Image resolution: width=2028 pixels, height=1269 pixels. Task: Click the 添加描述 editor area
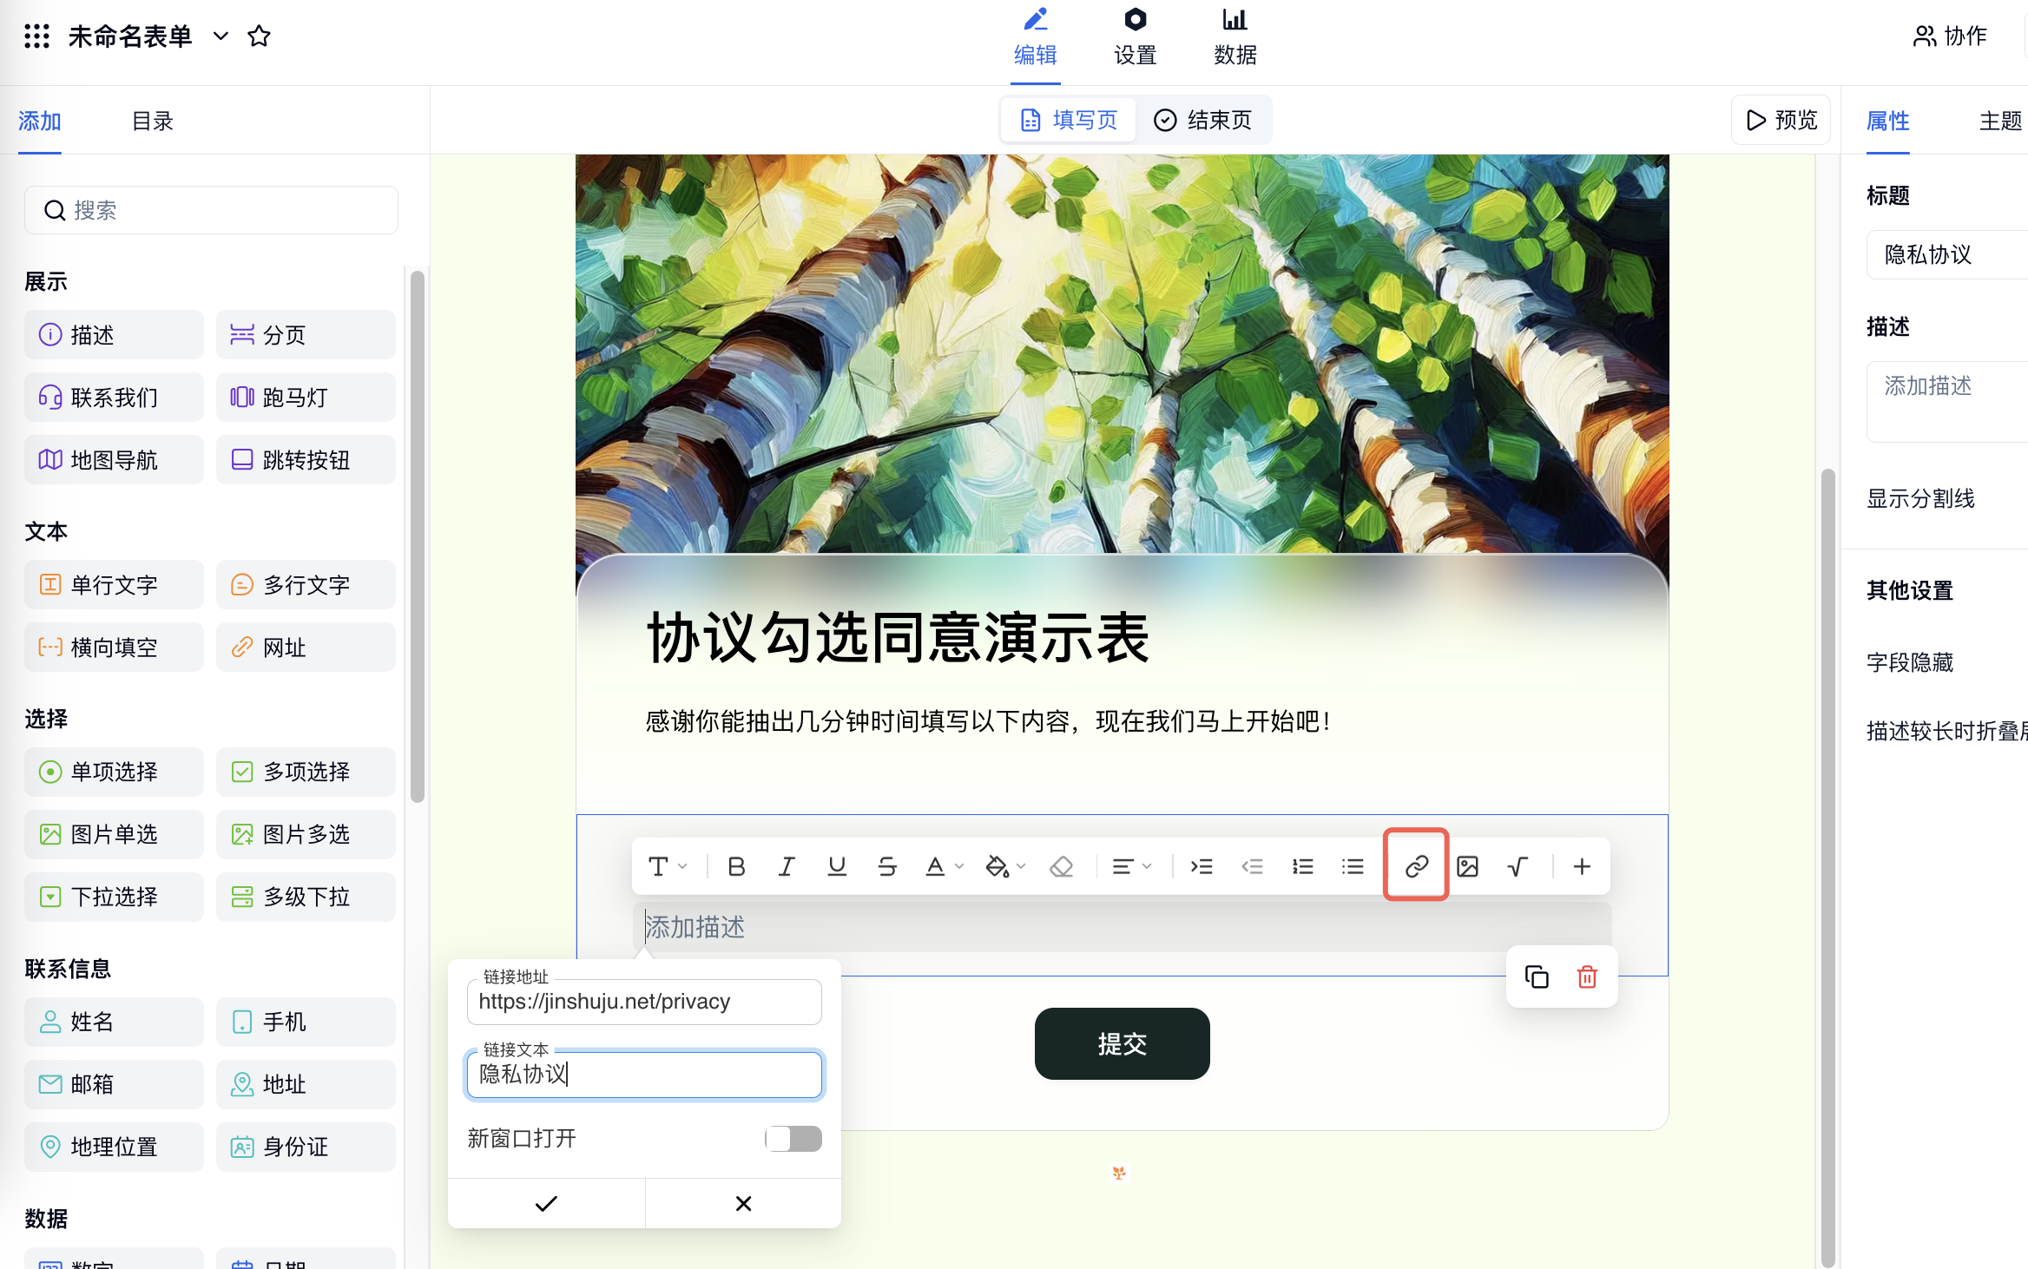[1122, 927]
